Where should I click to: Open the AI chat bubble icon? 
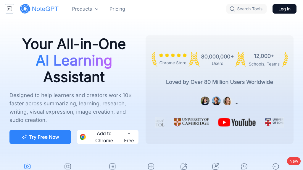point(244,166)
